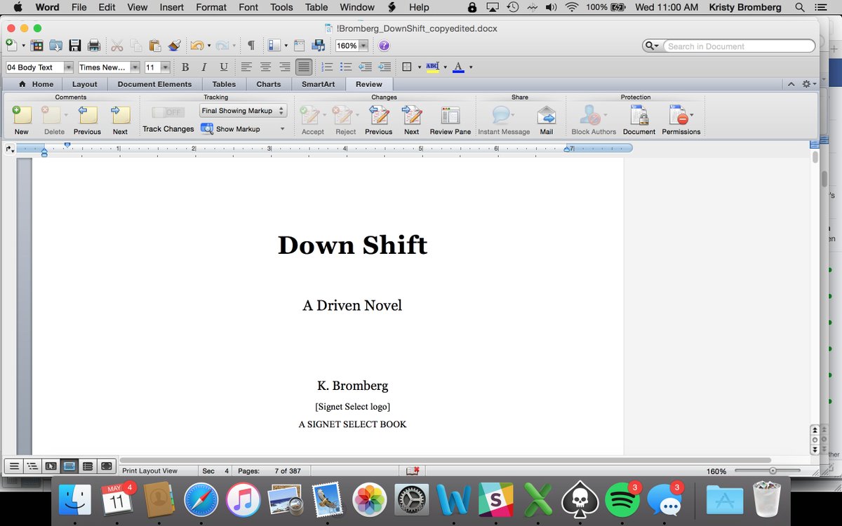The height and width of the screenshot is (526, 842).
Task: Print the document using printer icon
Action: 94,46
